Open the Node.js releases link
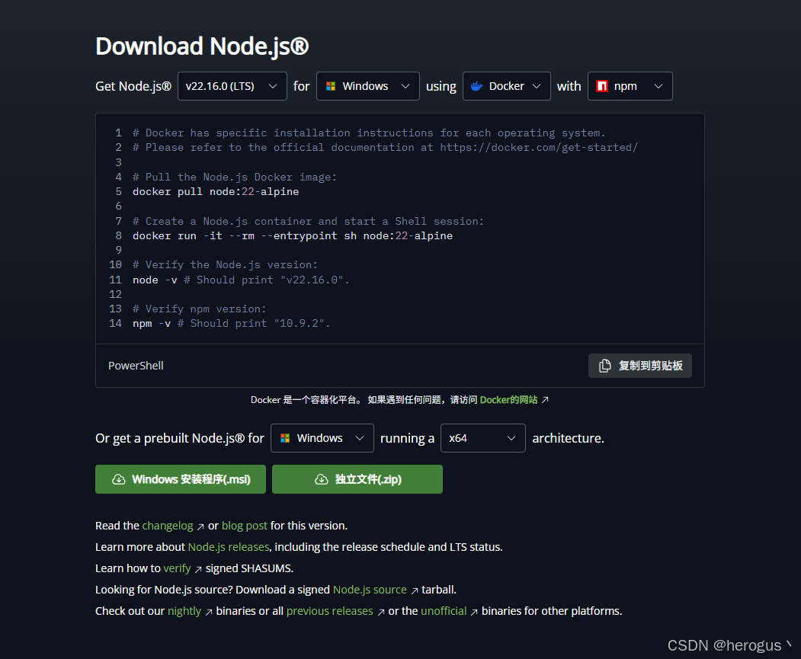Image resolution: width=801 pixels, height=659 pixels. click(x=229, y=547)
